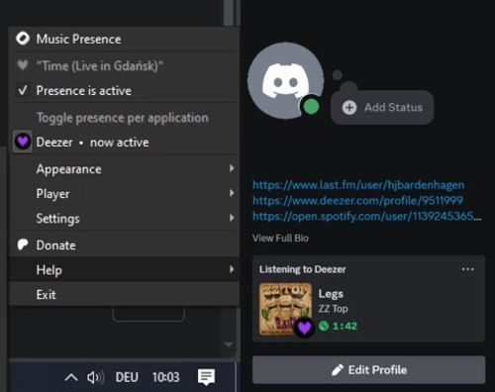This screenshot has width=495, height=392.
Task: Click the song title "Legs"
Action: [x=331, y=294]
